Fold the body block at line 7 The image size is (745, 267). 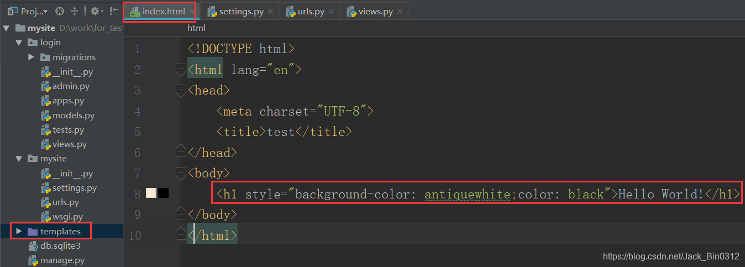(180, 173)
